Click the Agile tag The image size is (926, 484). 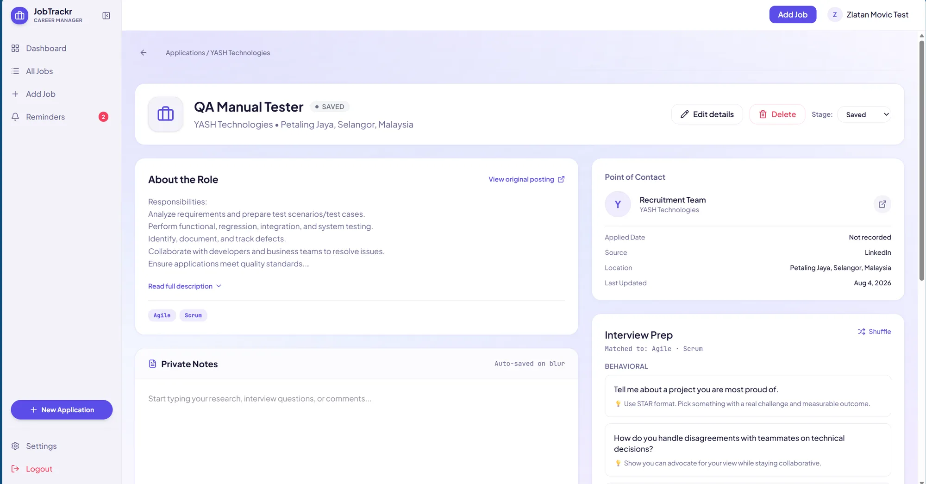[x=162, y=315]
